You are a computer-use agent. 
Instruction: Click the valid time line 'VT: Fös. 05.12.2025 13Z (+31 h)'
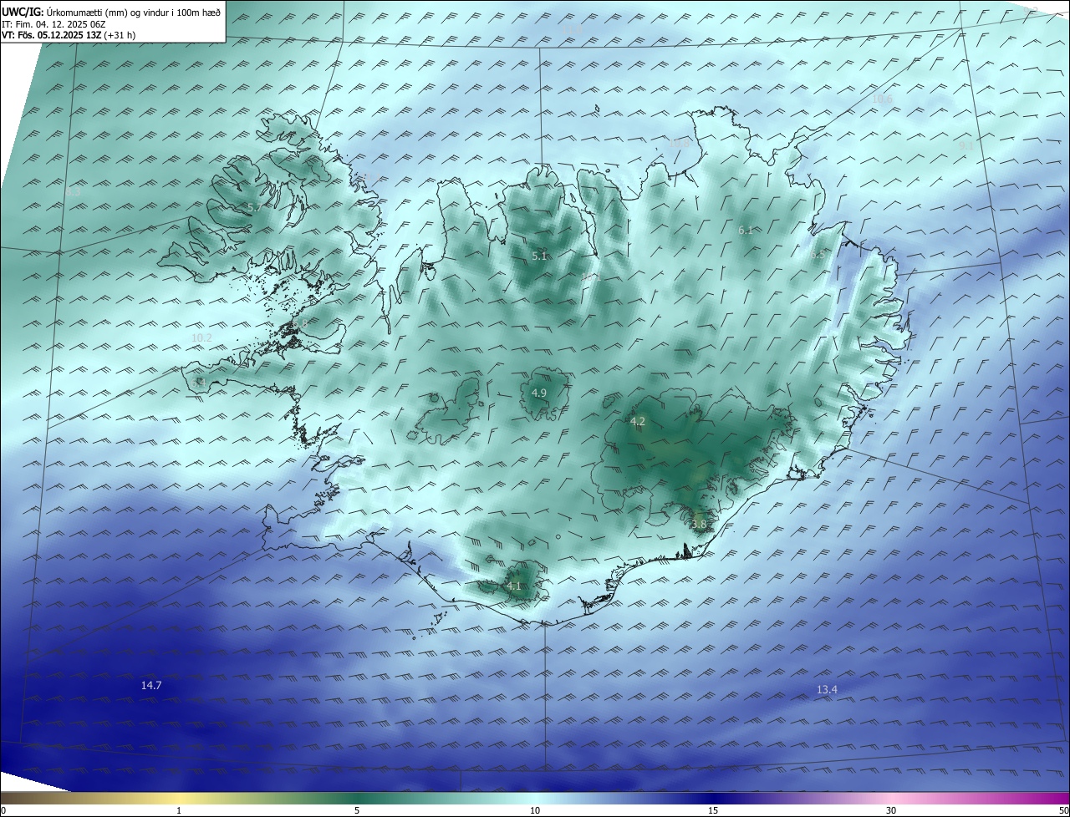pyautogui.click(x=69, y=35)
